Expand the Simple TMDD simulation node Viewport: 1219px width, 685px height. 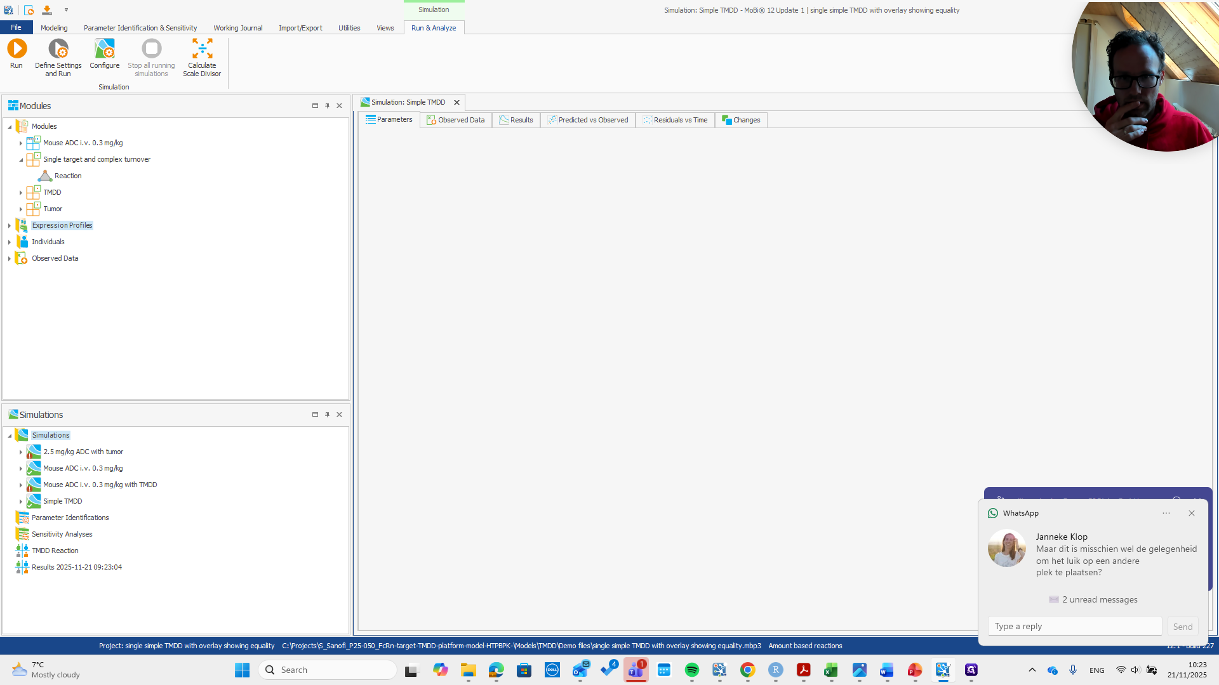point(21,502)
